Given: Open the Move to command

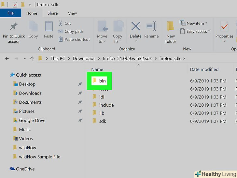Looking at the screenshot, I should [x=102, y=32].
